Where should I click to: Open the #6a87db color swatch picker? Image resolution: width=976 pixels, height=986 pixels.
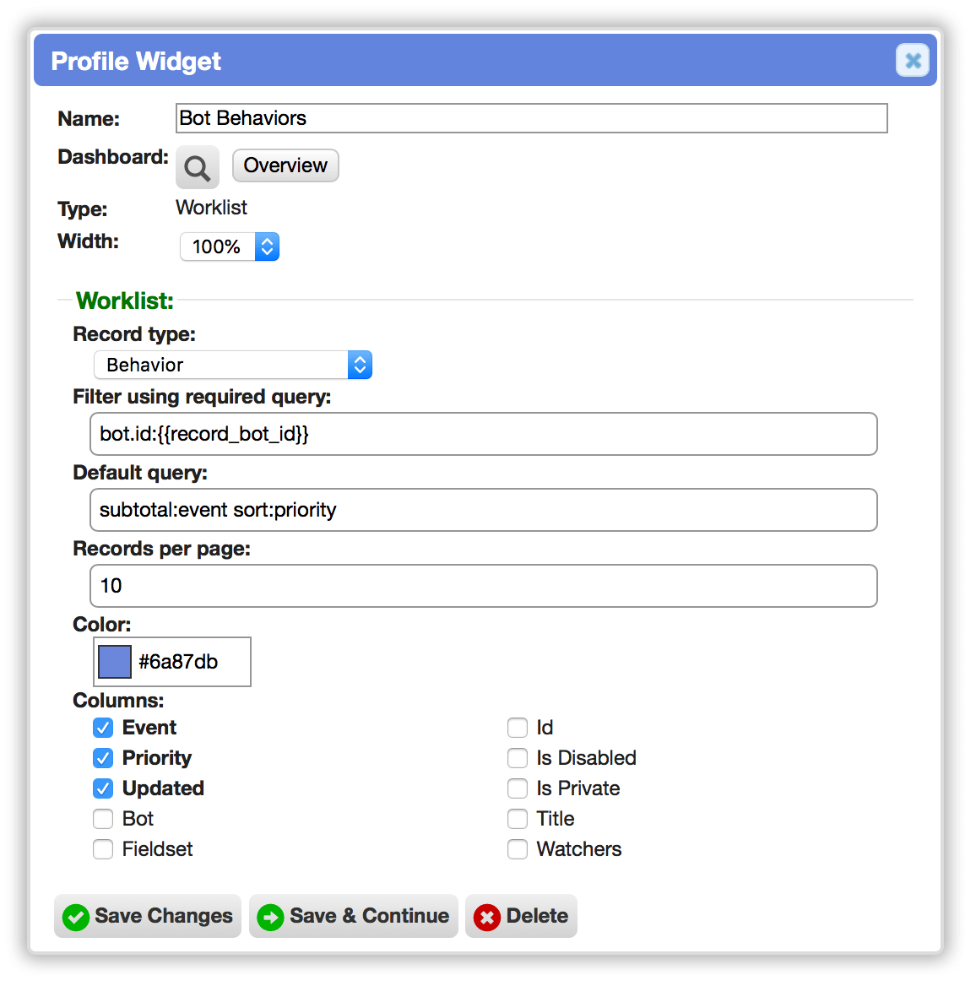[115, 662]
